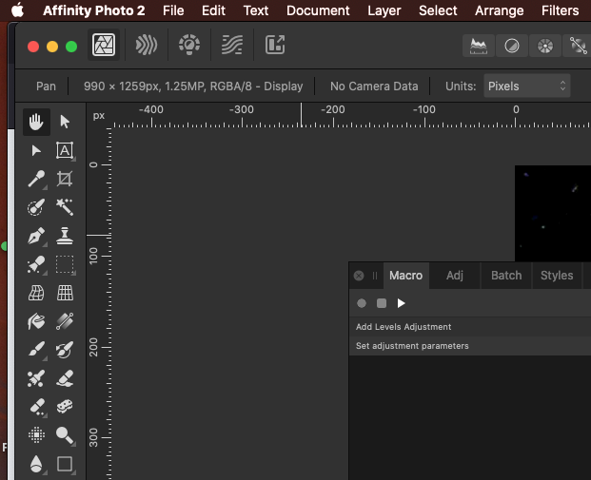The height and width of the screenshot is (480, 591).
Task: Open the Units Pixels dropdown
Action: tap(527, 86)
